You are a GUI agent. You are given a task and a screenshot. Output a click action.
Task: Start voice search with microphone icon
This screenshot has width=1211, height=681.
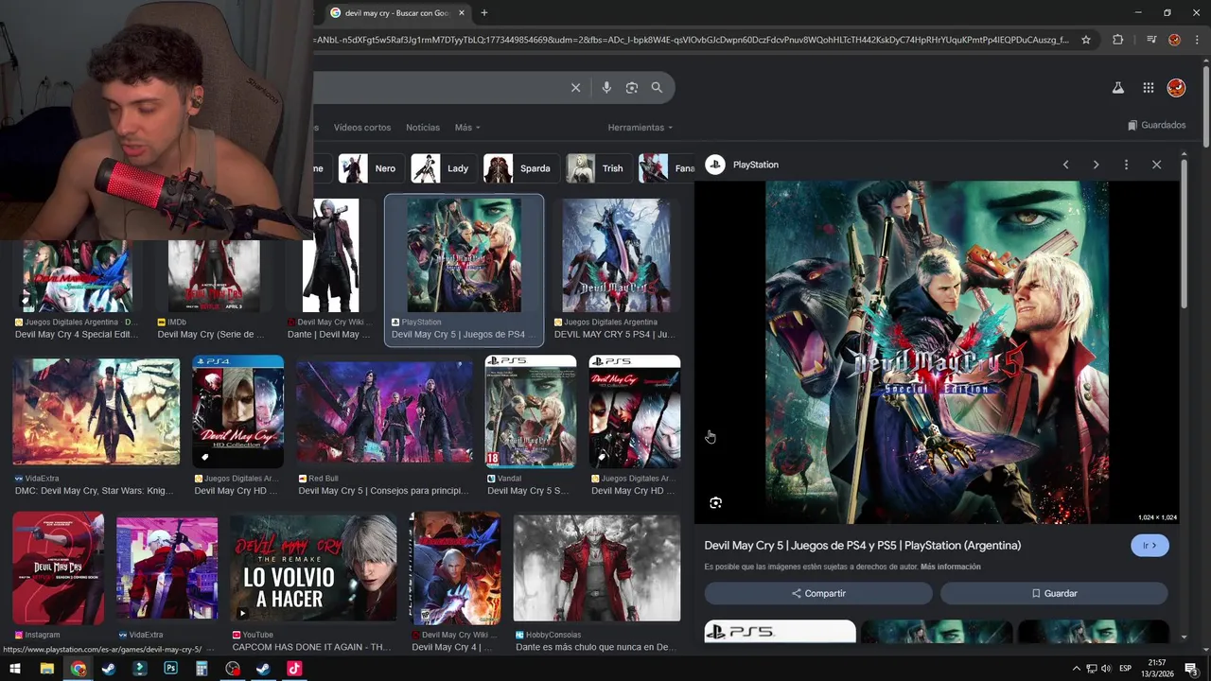[606, 87]
